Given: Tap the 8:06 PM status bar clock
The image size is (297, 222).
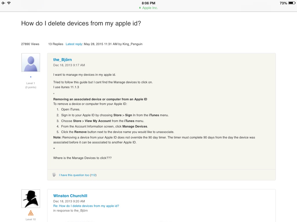Looking at the screenshot, I should [148, 3].
